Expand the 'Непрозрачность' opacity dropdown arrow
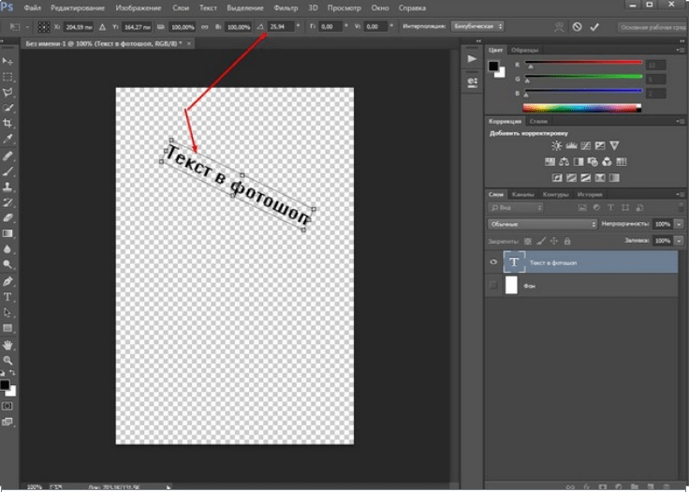The width and height of the screenshot is (689, 492). [679, 225]
